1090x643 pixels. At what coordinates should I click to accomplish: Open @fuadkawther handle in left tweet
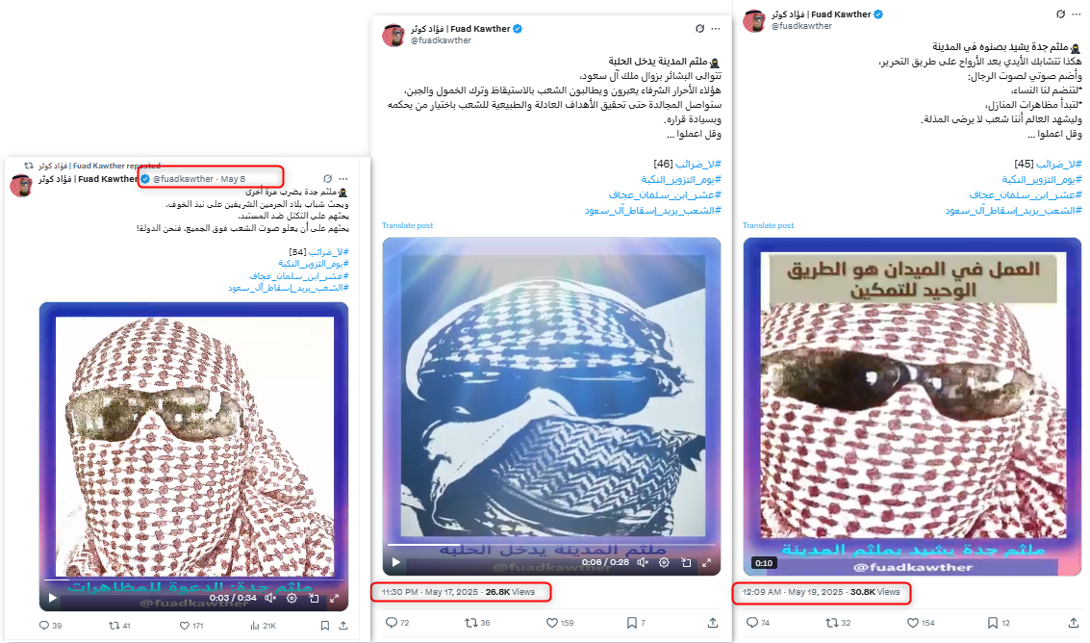coord(184,179)
